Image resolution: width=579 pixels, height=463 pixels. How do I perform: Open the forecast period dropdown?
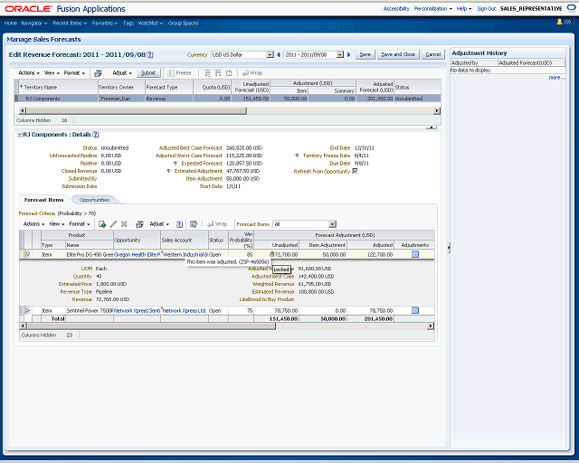pyautogui.click(x=340, y=54)
